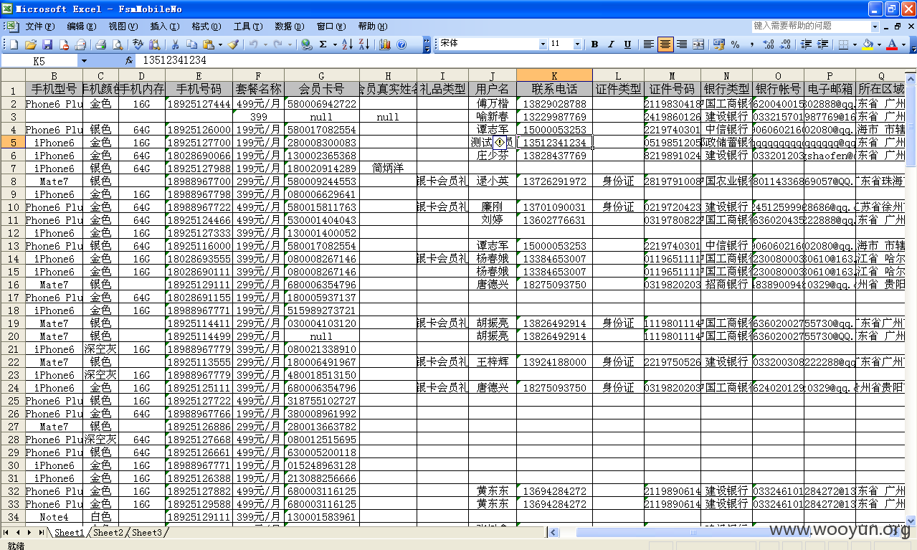Screen dimensions: 917x550
Task: Select the 手机号码 header cell
Action: [x=199, y=90]
